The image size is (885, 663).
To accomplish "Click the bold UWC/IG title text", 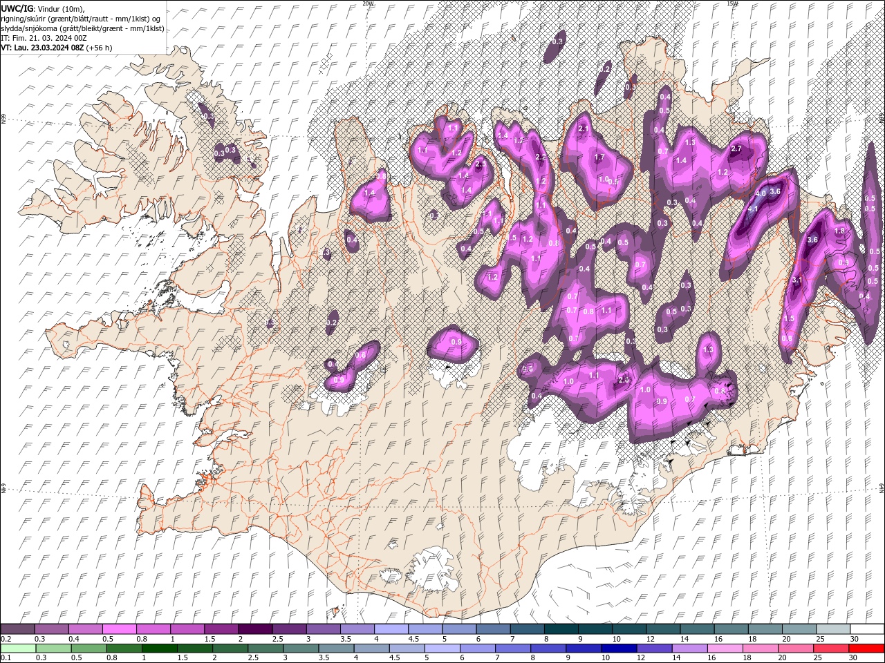I will tap(17, 8).
